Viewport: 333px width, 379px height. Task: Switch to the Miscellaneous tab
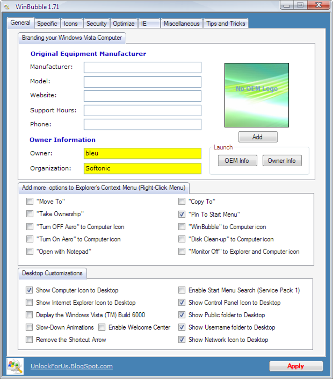(182, 24)
